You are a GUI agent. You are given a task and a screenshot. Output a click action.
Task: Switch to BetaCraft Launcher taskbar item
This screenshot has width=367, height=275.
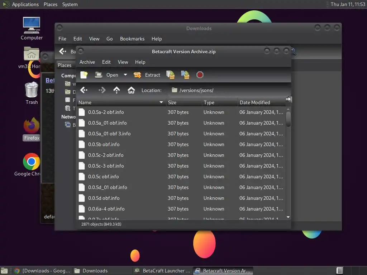[x=163, y=271]
